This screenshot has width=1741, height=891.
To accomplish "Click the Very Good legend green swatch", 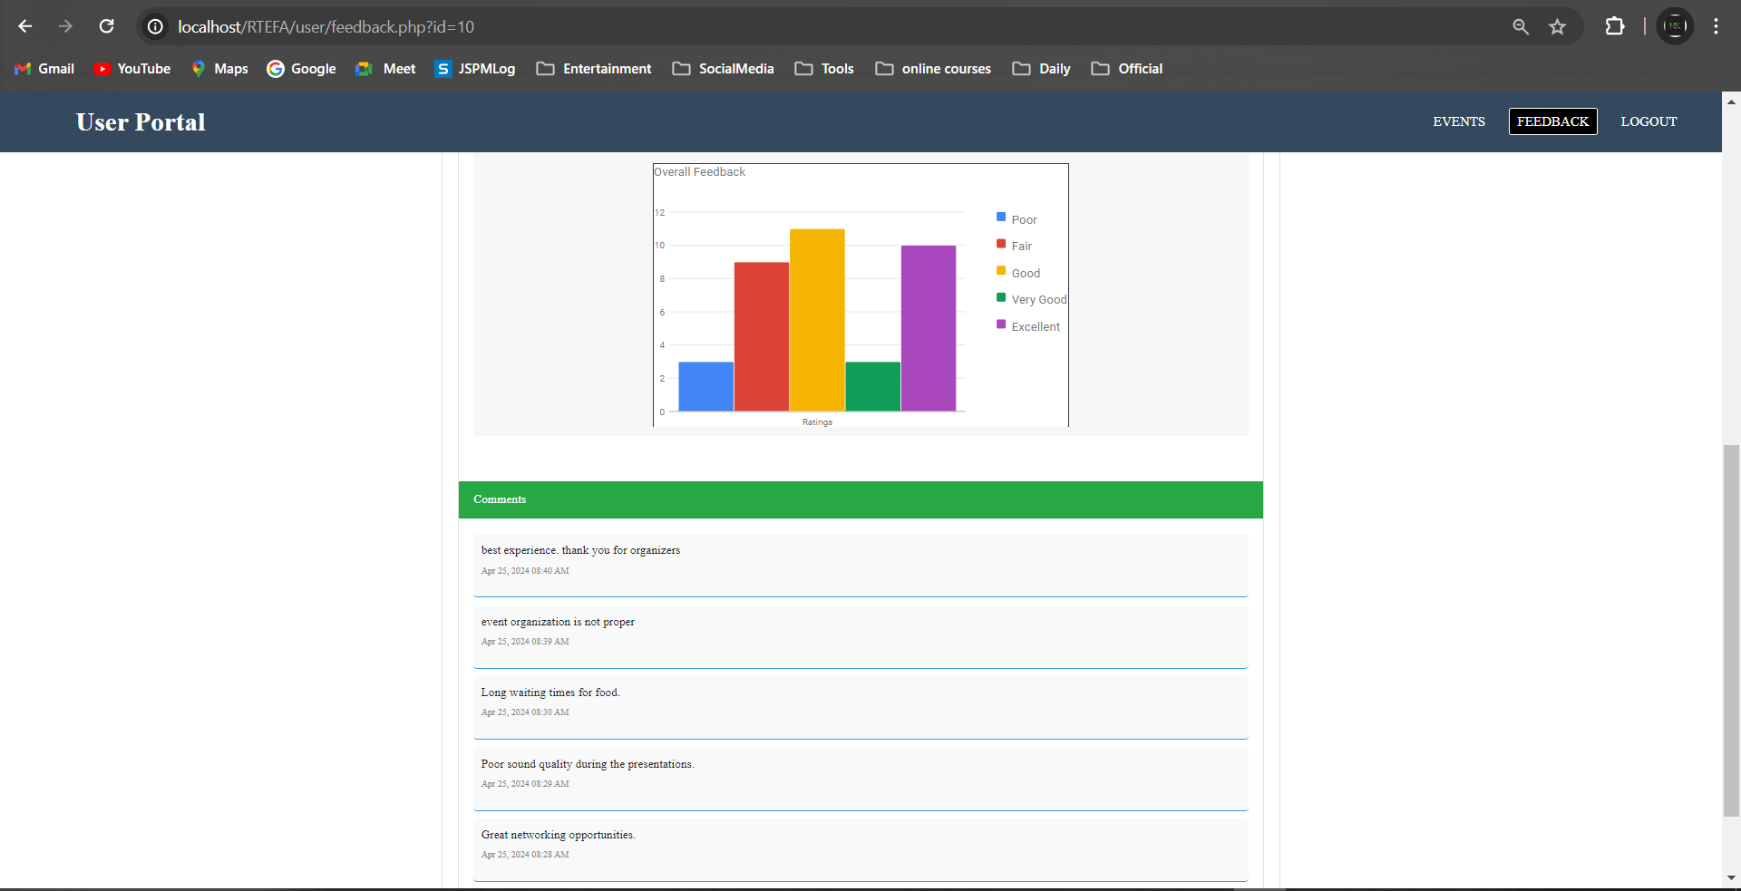I will pyautogui.click(x=1001, y=297).
